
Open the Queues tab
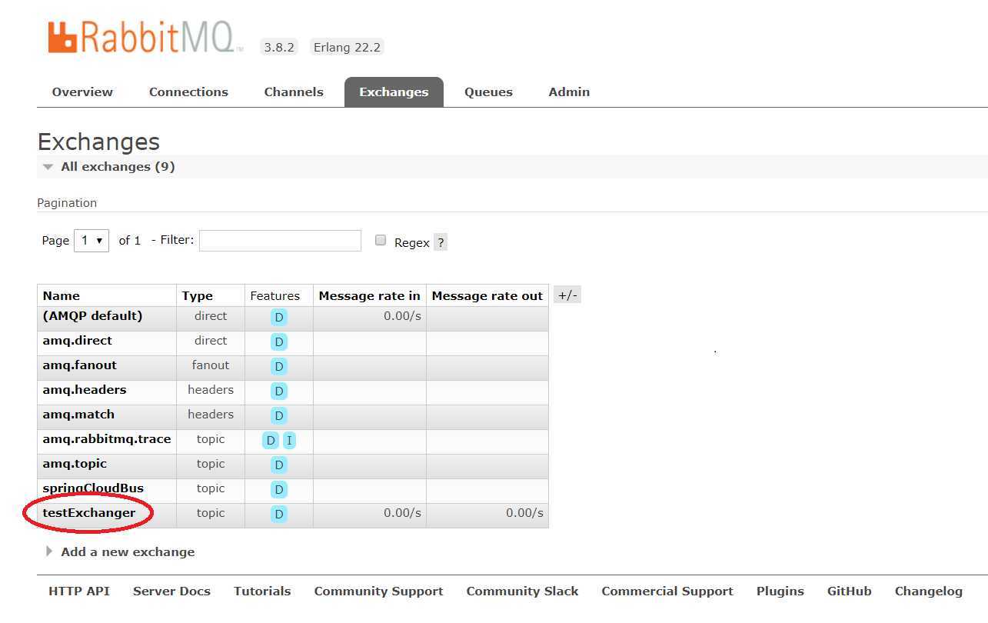488,92
